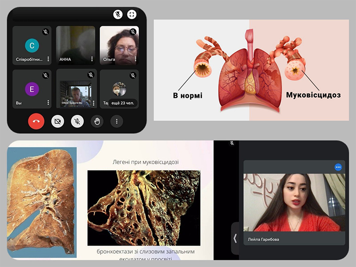The width and height of the screenshot is (356, 267).
Task: Open the three-dot menu on Співробітник tile
Action: click(48, 59)
